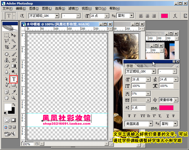Toggle Faux Italic in character palette

point(135,116)
